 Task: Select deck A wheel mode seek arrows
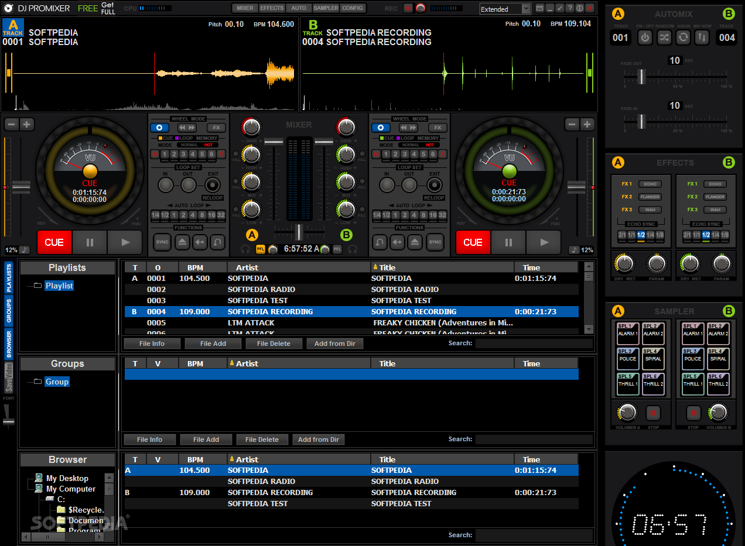point(187,128)
